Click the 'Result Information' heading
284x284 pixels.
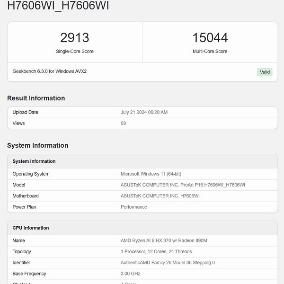(x=36, y=98)
